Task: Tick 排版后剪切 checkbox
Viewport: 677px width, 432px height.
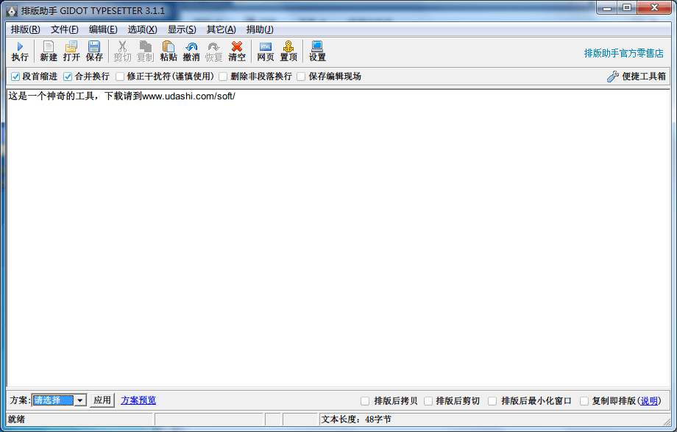Action: tap(428, 401)
